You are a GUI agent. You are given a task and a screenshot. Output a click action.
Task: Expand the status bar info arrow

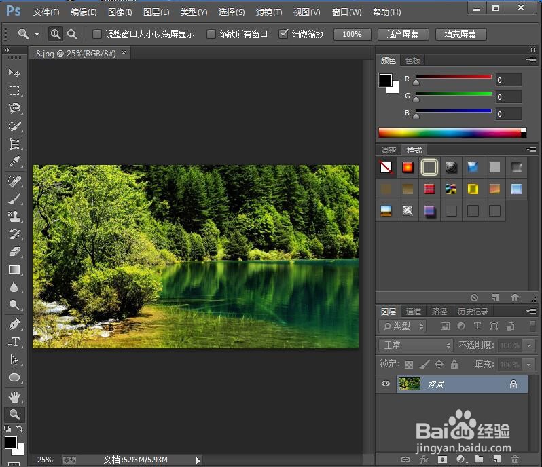coord(198,460)
